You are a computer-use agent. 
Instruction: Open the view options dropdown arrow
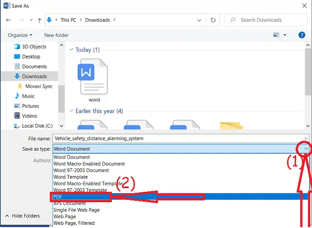pyautogui.click(x=285, y=35)
